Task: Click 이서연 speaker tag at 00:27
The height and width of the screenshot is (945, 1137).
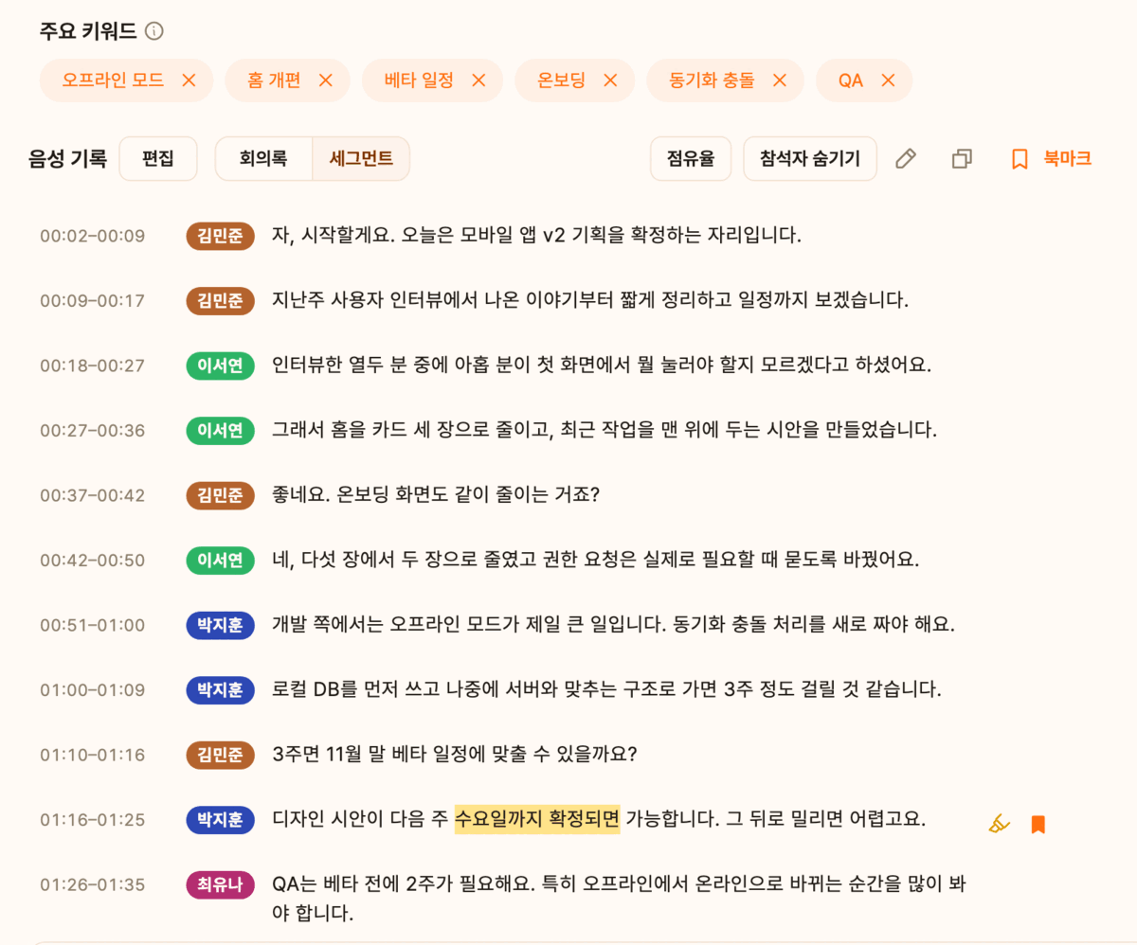Action: pos(221,431)
